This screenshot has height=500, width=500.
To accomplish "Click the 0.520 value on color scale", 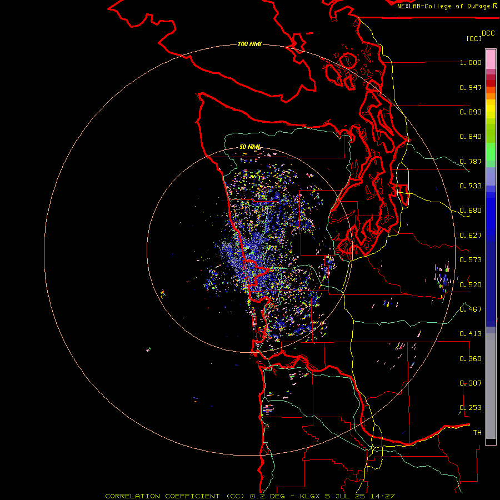I will pyautogui.click(x=471, y=285).
